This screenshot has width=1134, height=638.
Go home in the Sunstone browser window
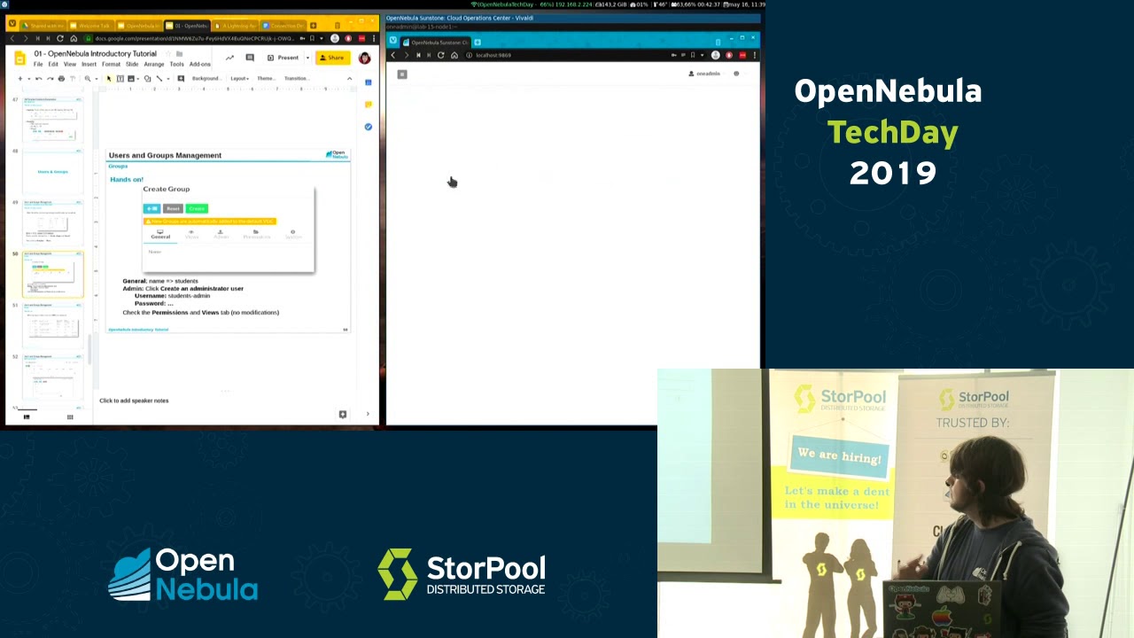[x=454, y=55]
